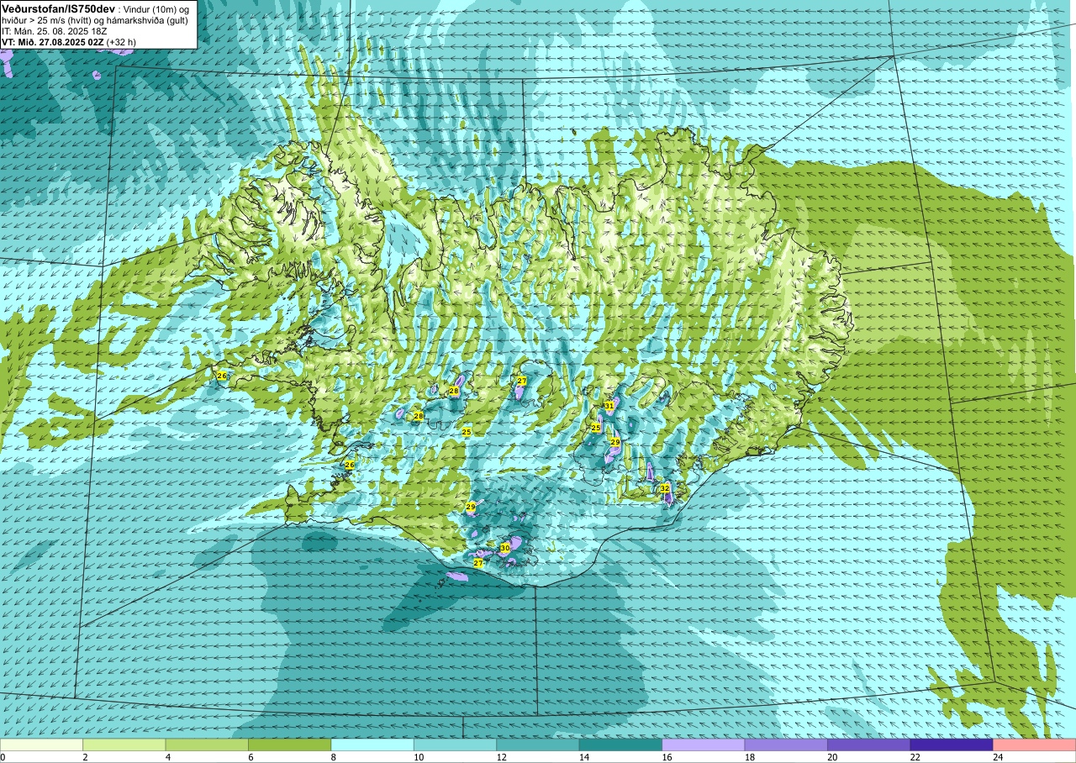Click the yellow gust label 31 on the map
Screen dimensions: 1076x763
click(x=609, y=406)
